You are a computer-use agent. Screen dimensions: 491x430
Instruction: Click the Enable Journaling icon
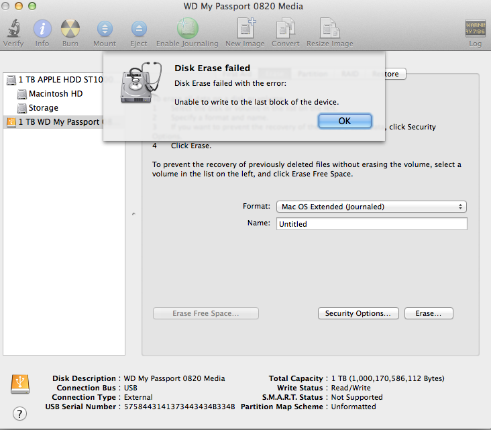(x=188, y=28)
